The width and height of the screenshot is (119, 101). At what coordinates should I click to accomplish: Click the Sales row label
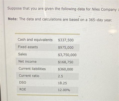pyautogui.click(x=22, y=54)
